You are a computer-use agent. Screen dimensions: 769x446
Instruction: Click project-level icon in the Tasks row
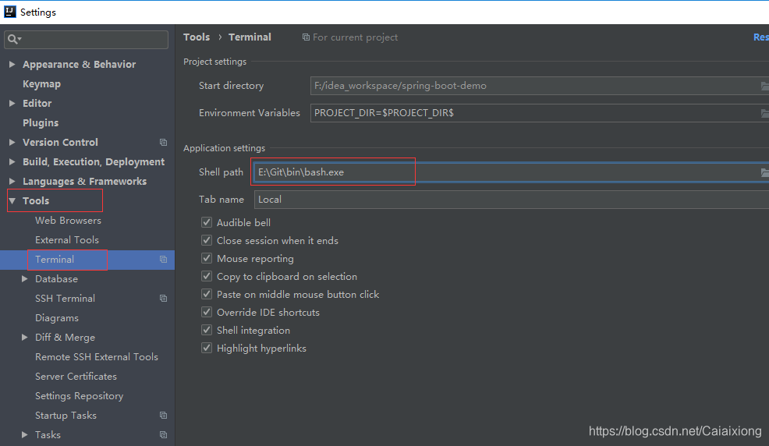(x=163, y=435)
